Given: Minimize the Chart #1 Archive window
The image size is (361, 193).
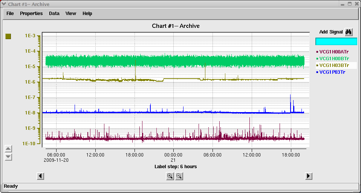Looking at the screenshot, I should 343,4.
